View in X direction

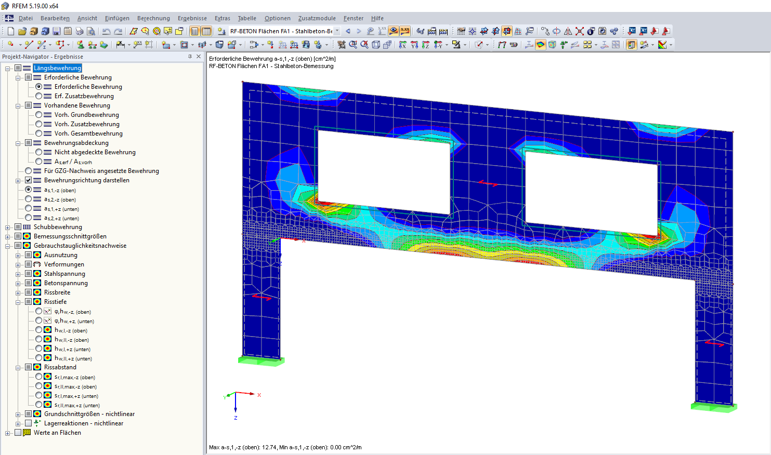coord(402,45)
